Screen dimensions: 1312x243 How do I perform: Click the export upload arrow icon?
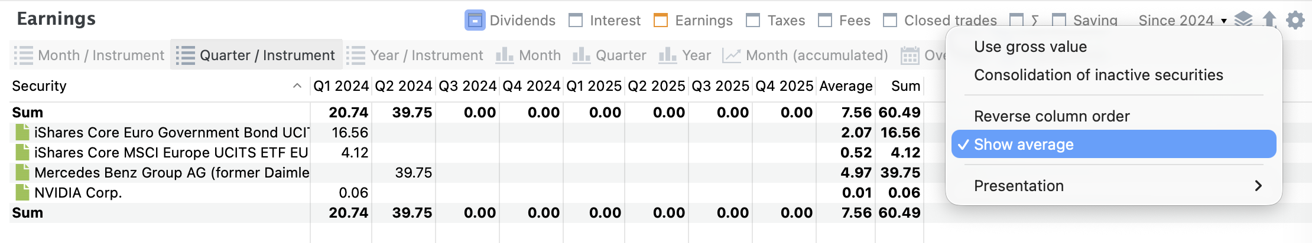[1269, 20]
